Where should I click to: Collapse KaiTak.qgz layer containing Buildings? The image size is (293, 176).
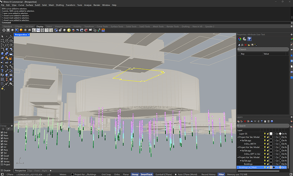point(240,161)
